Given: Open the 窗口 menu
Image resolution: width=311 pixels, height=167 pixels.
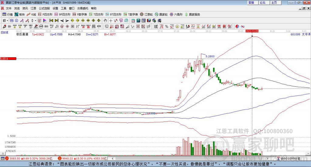Looking at the screenshot, I should pyautogui.click(x=72, y=8).
